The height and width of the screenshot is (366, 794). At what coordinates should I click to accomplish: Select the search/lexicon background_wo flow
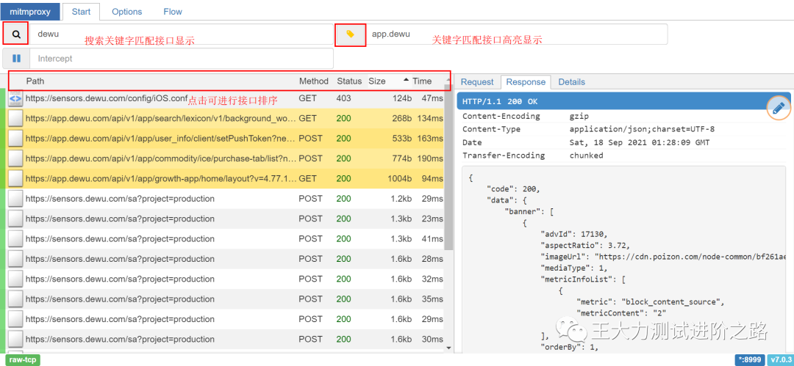click(225, 118)
